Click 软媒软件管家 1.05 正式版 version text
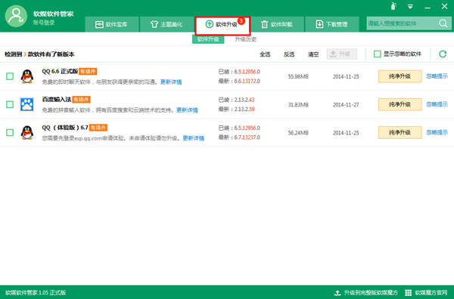This screenshot has width=454, height=299. (x=36, y=293)
